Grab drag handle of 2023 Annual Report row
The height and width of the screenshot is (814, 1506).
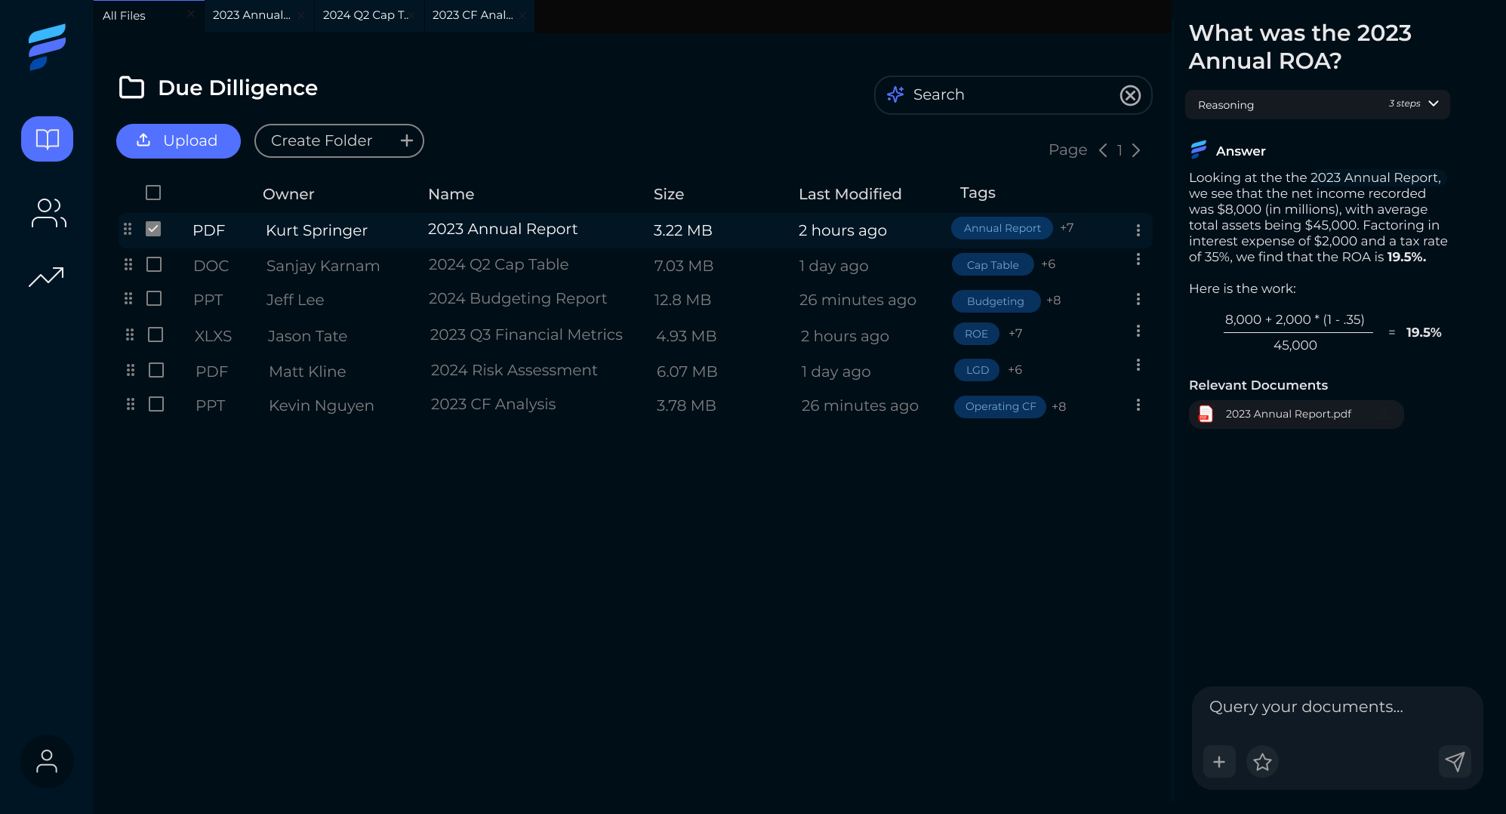128,229
